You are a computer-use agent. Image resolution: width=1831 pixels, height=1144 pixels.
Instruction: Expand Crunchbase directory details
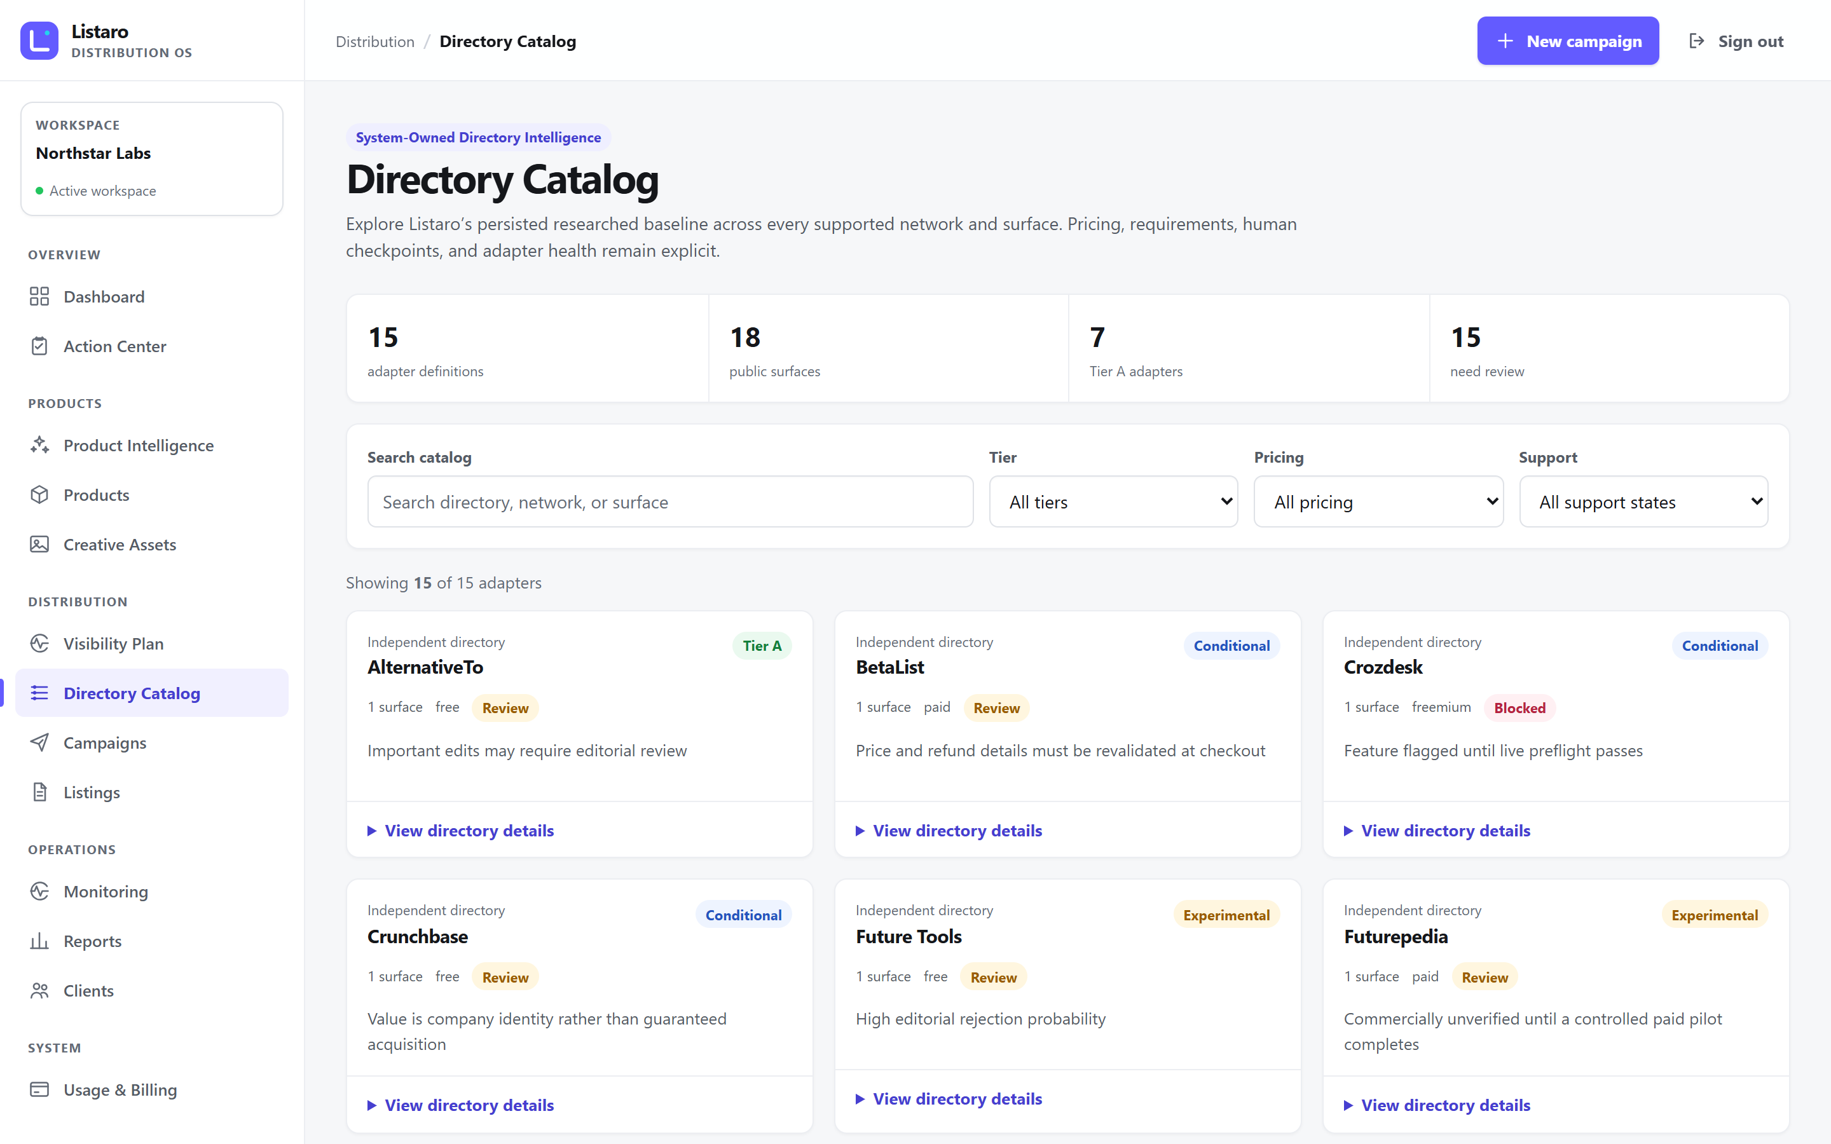(461, 1105)
